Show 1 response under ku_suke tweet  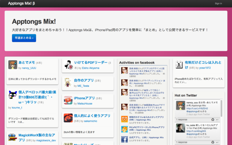(182, 142)
